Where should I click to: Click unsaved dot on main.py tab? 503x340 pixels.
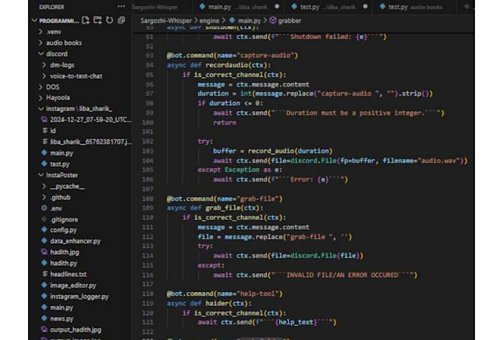(x=277, y=7)
